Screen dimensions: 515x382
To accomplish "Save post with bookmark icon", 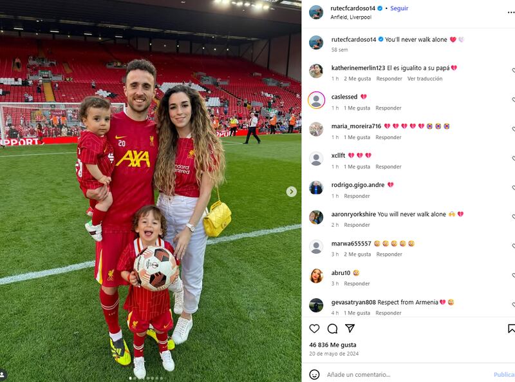I will 511,329.
